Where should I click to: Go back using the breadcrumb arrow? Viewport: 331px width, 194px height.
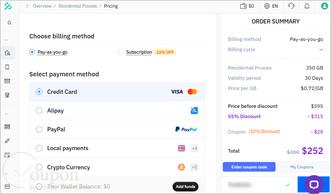pyautogui.click(x=27, y=6)
